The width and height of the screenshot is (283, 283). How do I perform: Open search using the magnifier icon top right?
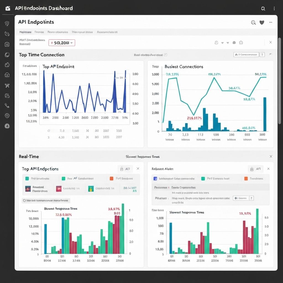click(263, 9)
